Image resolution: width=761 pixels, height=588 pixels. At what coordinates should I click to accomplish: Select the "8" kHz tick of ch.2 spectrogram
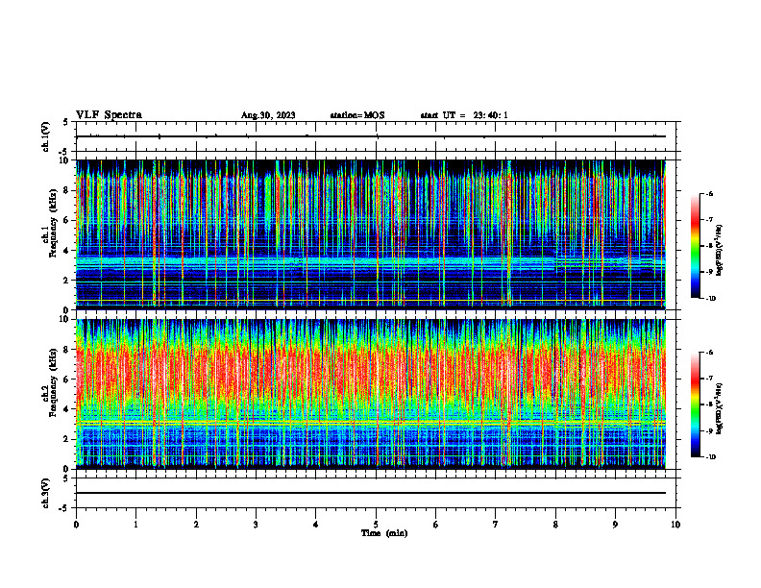pos(67,350)
